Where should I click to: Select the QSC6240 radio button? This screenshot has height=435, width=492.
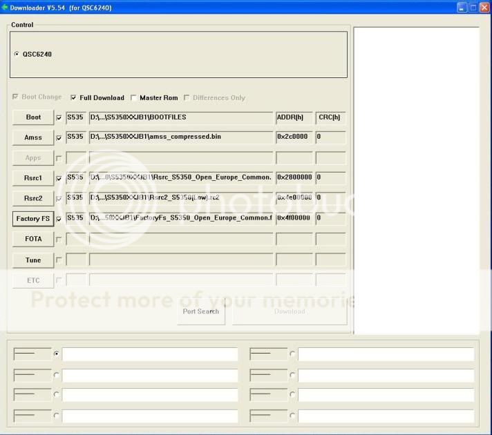pyautogui.click(x=17, y=54)
